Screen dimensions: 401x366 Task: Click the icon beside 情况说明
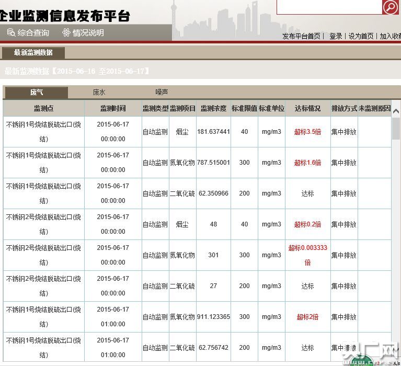click(x=66, y=32)
